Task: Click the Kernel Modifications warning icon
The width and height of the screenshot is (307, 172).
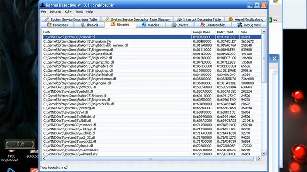Action: click(230, 19)
